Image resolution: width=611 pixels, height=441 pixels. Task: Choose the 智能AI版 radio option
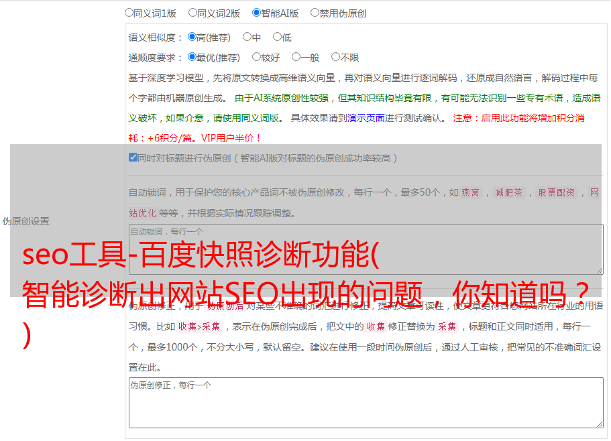tap(256, 13)
